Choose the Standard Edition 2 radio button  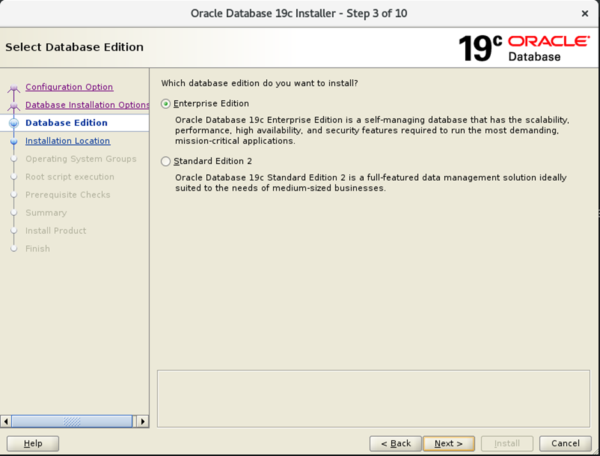(x=165, y=162)
